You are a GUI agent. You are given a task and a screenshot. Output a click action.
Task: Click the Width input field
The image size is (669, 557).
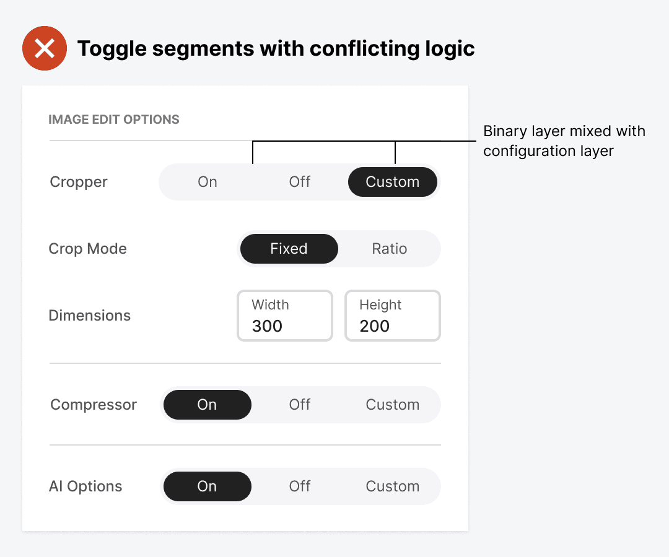tap(285, 316)
